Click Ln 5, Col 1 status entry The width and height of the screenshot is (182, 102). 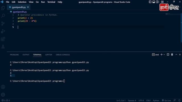(x=121, y=101)
